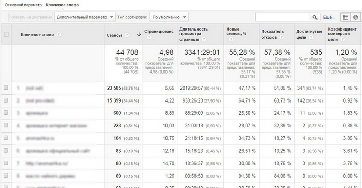362x188 pixels.
Task: Expand the Ещё advanced filter link
Action: pyautogui.click(x=329, y=17)
